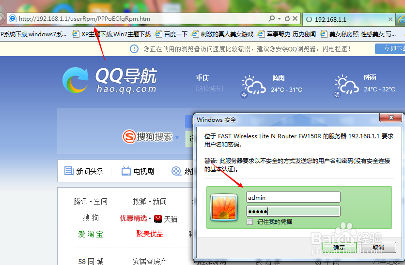Viewport: 405px width, 265px height.
Task: Open the 爱淘宝 link
Action: click(x=91, y=234)
